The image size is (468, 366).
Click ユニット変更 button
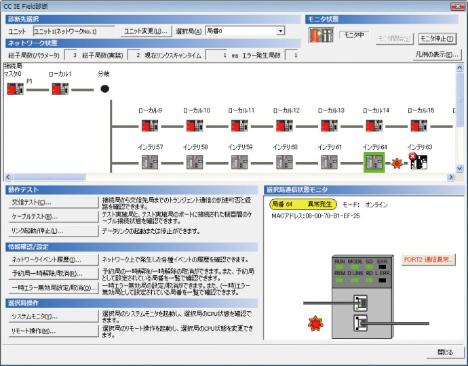[146, 31]
